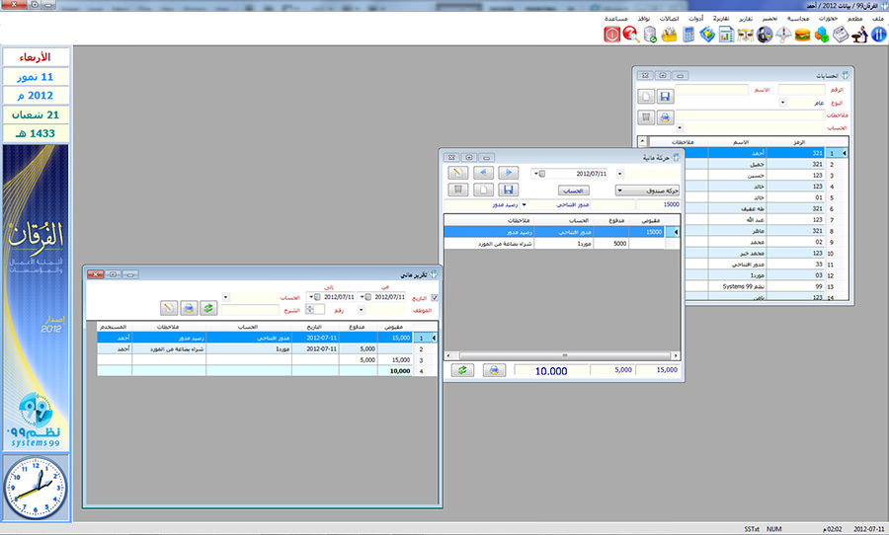Toggle the date filter checkbox in financial report
The width and height of the screenshot is (889, 535).
click(x=435, y=297)
